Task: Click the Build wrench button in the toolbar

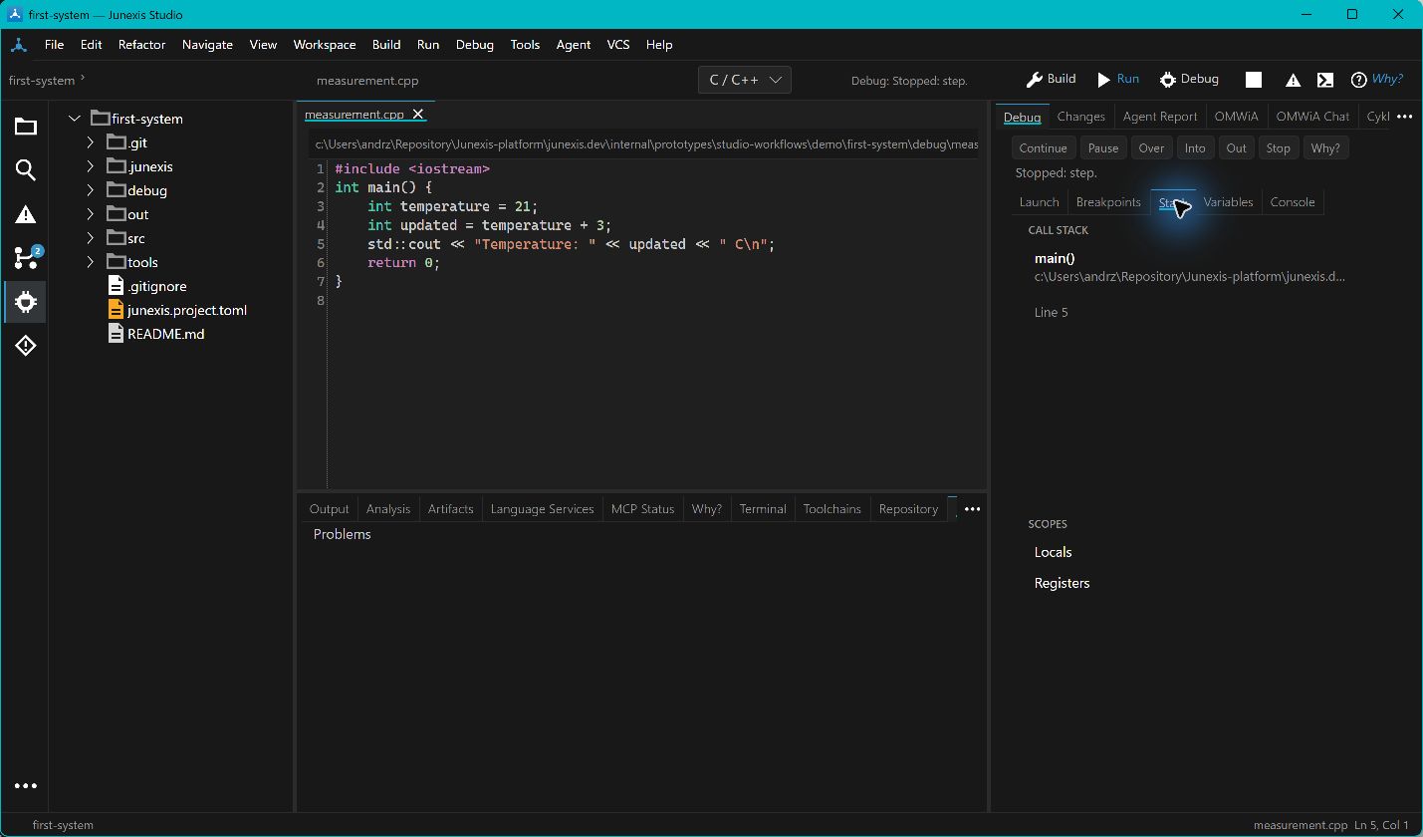Action: pos(1051,80)
